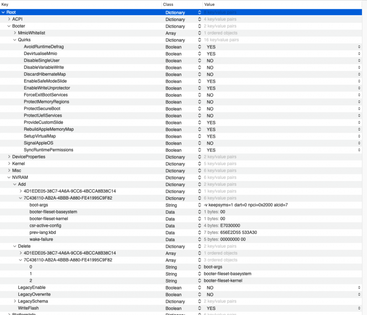Screen dimensions: 367x315
Task: Open the value popup for WriteFlash
Action: (x=359, y=308)
